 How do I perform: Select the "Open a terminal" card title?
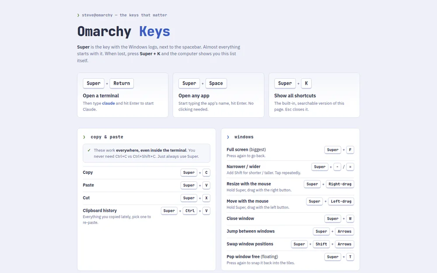(101, 96)
